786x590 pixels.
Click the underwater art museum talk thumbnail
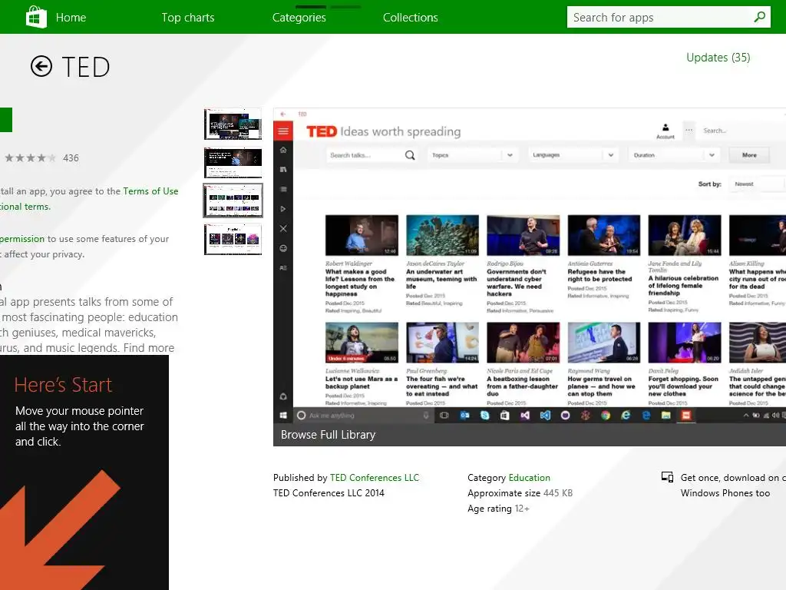pyautogui.click(x=442, y=235)
